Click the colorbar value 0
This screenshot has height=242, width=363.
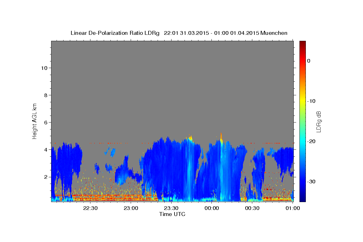click(309, 61)
